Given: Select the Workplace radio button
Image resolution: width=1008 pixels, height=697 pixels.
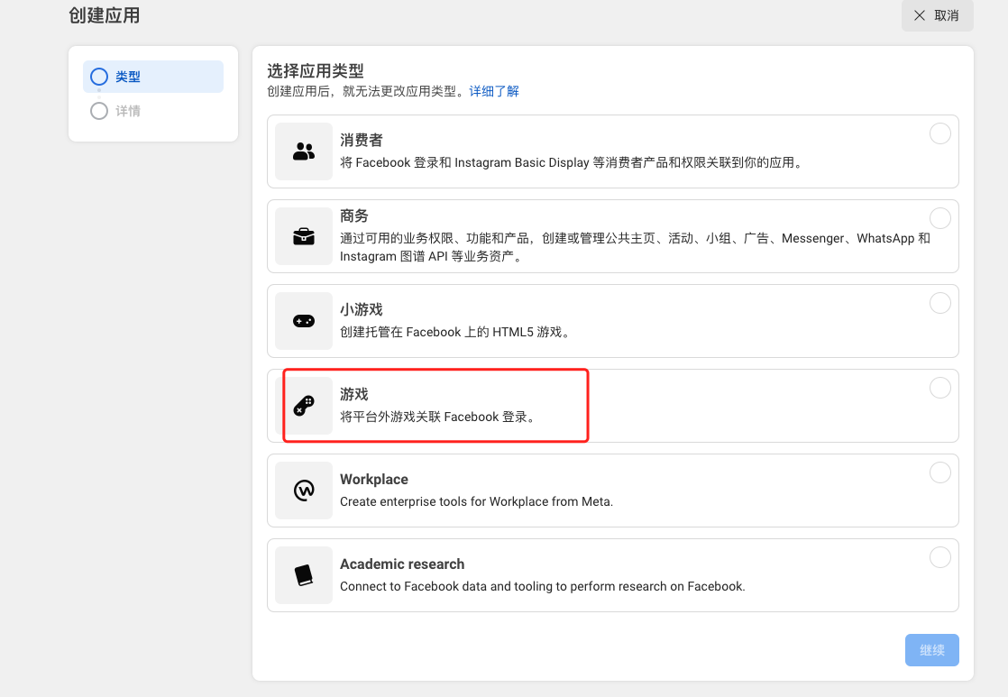Looking at the screenshot, I should 939,472.
